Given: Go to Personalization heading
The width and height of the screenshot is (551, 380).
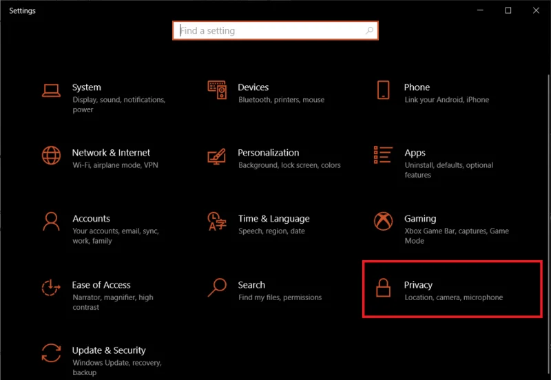Looking at the screenshot, I should pyautogui.click(x=269, y=153).
